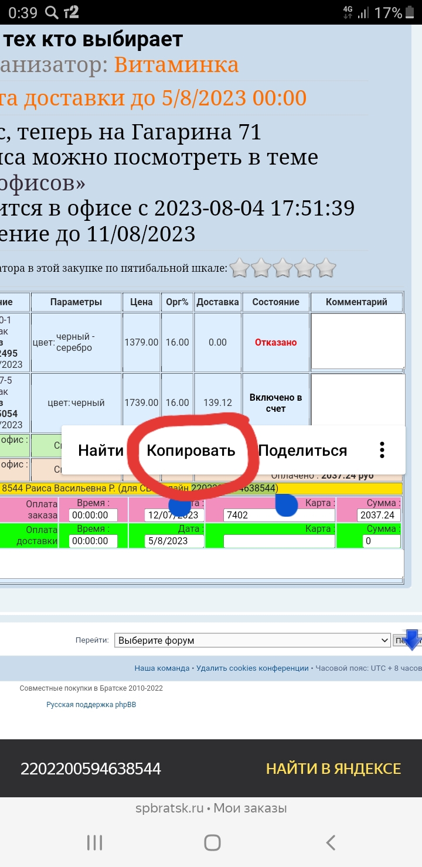Tap "НАЙТИ В ЯНДЕКСЕ" button

coord(333,769)
